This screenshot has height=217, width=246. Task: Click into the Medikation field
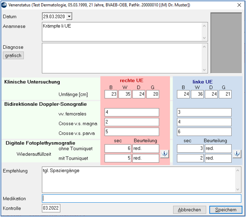[141, 198]
